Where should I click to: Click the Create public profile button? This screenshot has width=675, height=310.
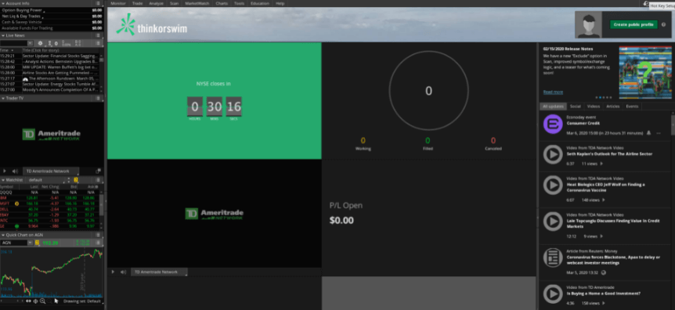pyautogui.click(x=633, y=24)
